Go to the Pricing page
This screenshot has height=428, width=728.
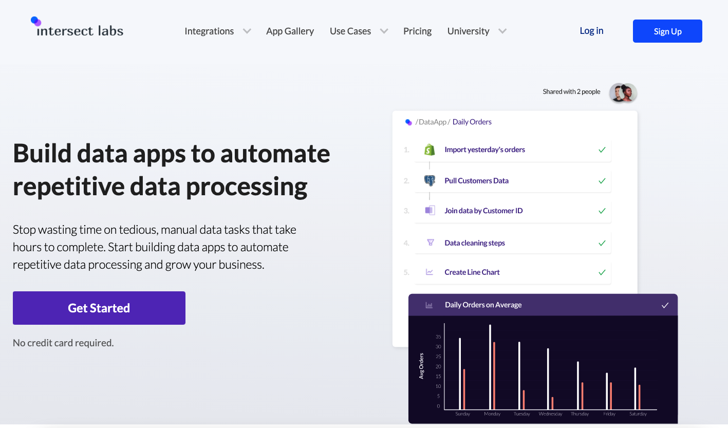click(x=417, y=31)
